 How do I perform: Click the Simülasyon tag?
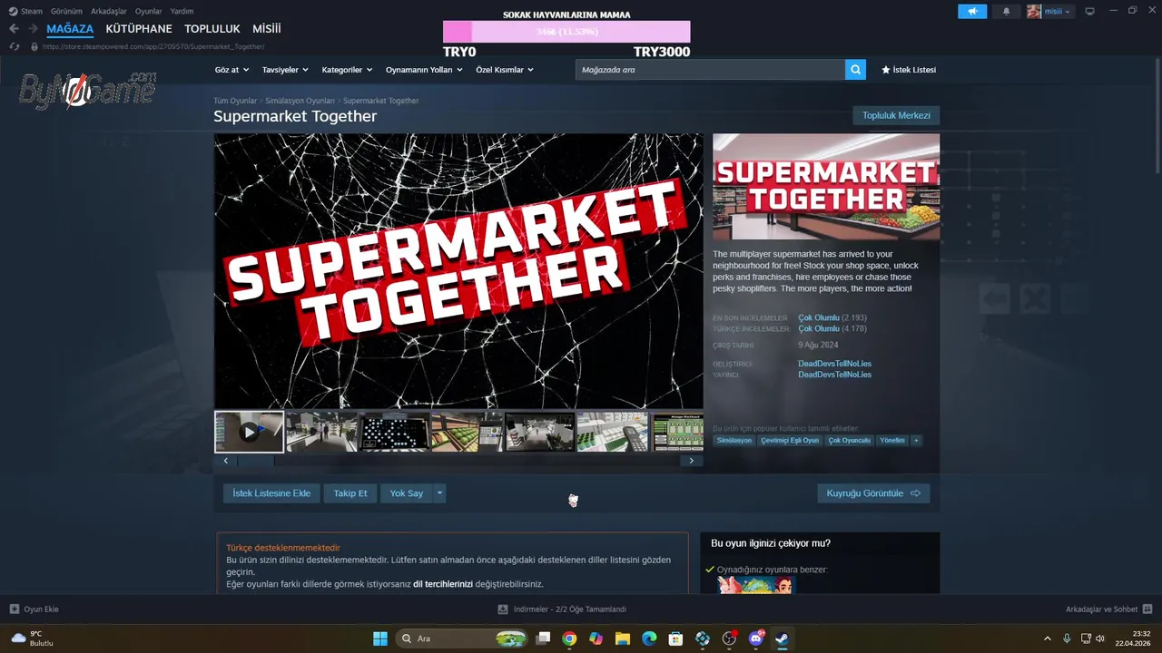point(734,441)
